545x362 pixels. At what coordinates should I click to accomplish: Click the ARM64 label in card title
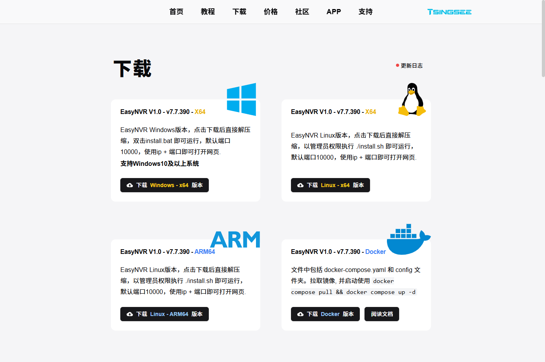coord(205,252)
